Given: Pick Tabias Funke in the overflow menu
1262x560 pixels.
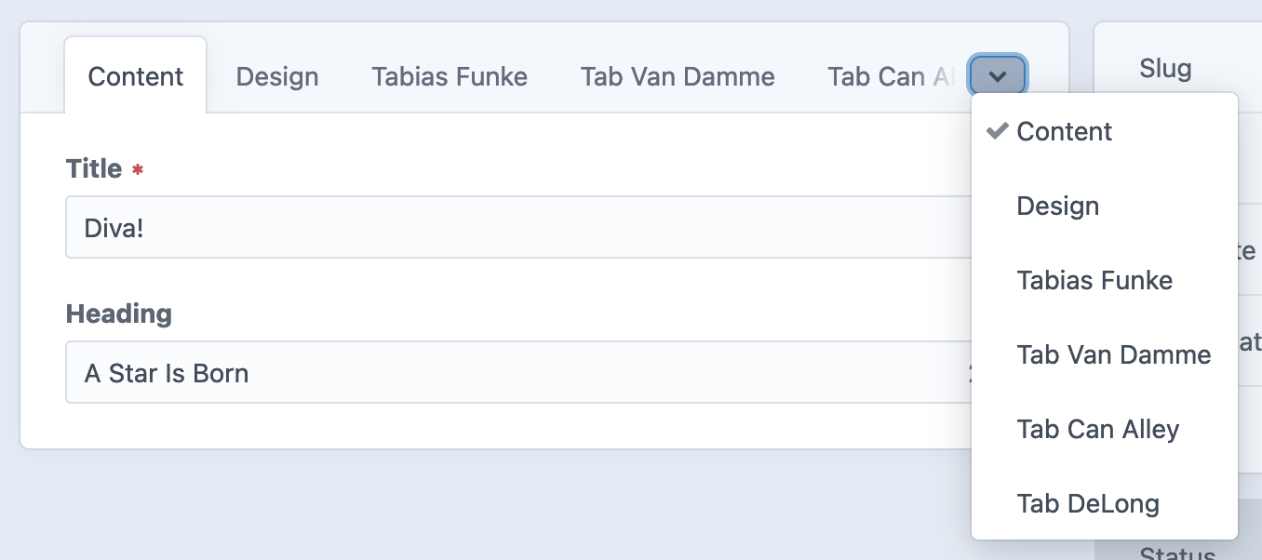Looking at the screenshot, I should [x=1094, y=280].
